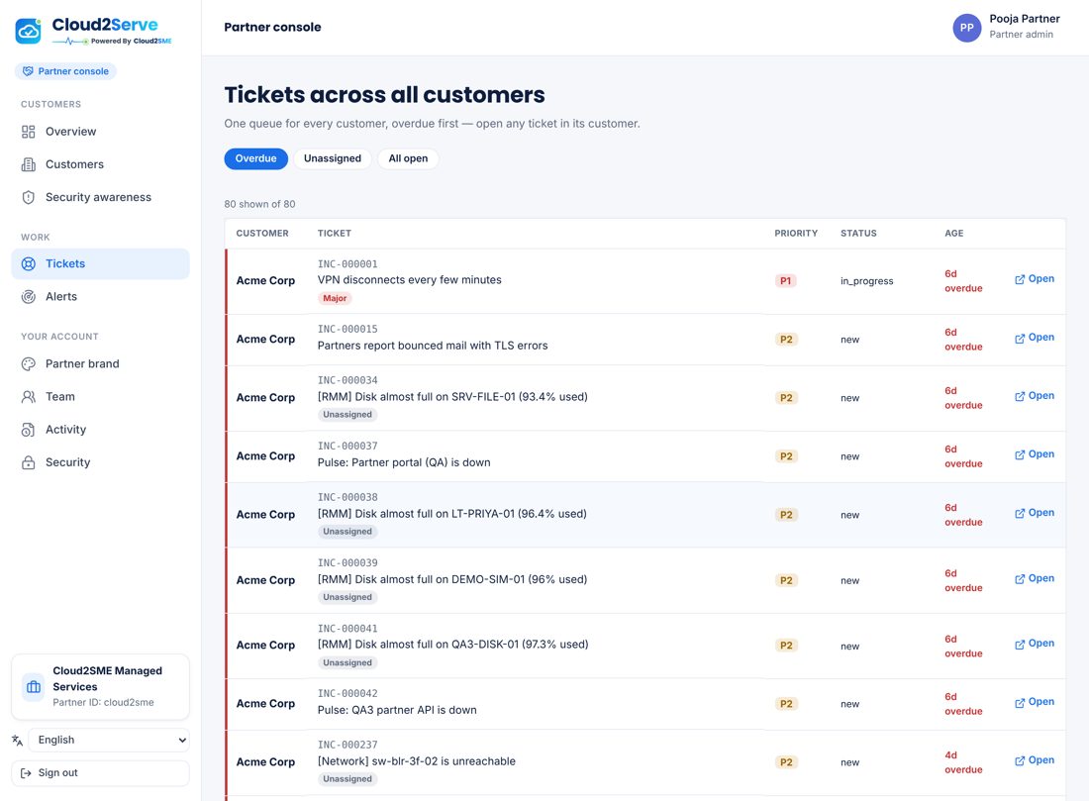The image size is (1089, 801).
Task: Click the STATUS column header
Action: 858,234
